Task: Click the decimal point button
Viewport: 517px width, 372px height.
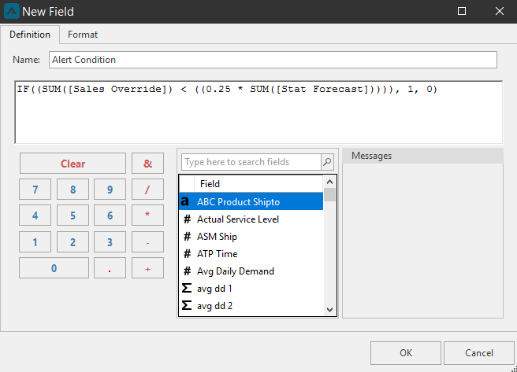Action: coord(110,268)
